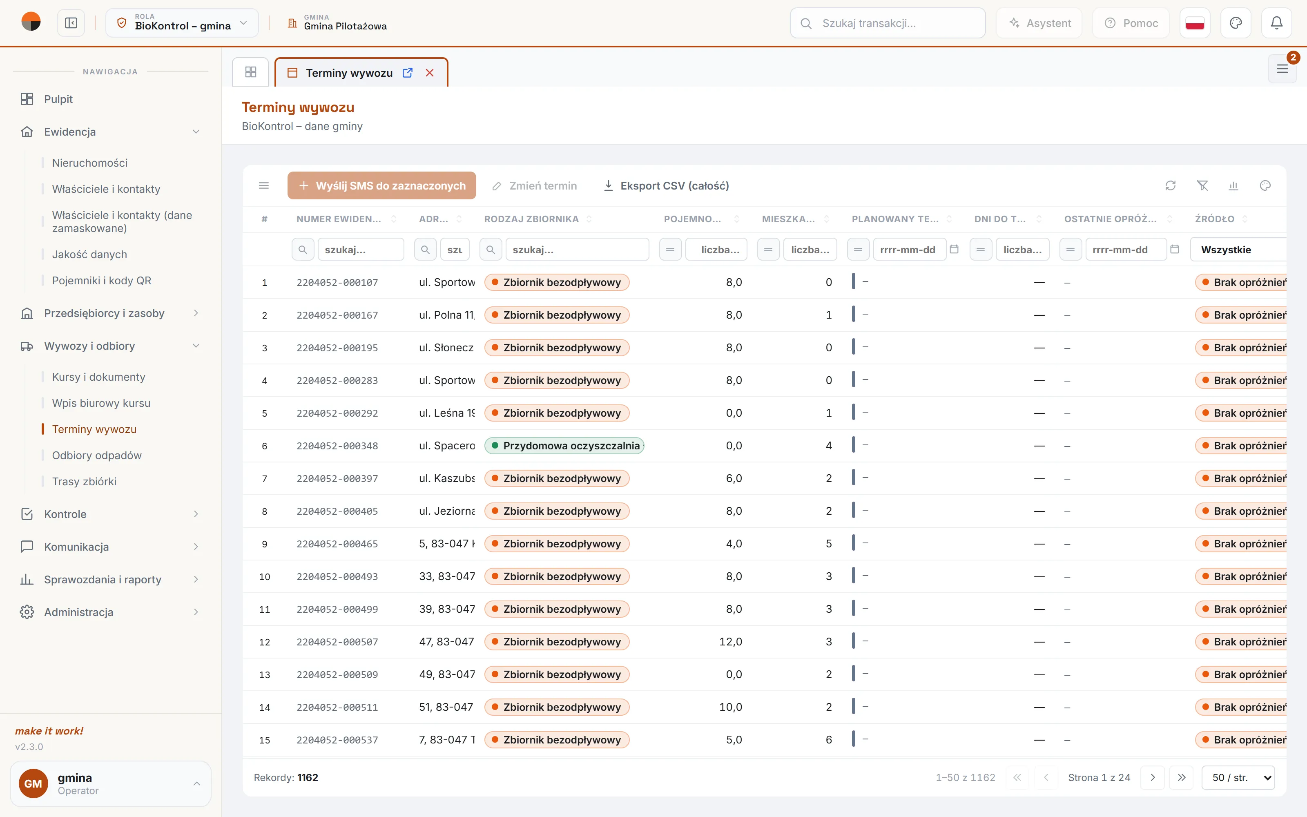Image resolution: width=1307 pixels, height=817 pixels.
Task: Toggle the sidebar collapse icon
Action: [x=71, y=23]
